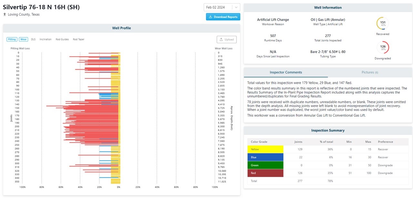Click the Joints column header in summary table
Image resolution: width=413 pixels, height=198 pixels.
tap(298, 142)
